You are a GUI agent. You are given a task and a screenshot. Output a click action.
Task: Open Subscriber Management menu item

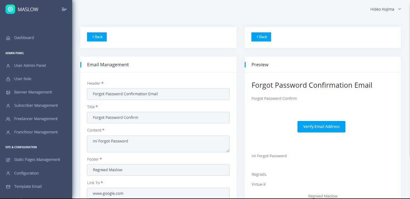pyautogui.click(x=36, y=106)
